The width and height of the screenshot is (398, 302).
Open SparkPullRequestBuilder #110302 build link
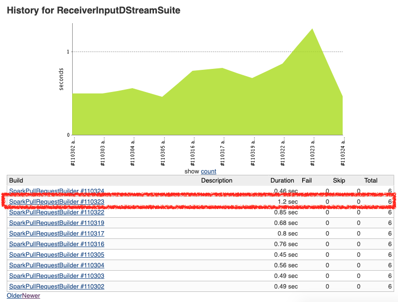(x=57, y=287)
